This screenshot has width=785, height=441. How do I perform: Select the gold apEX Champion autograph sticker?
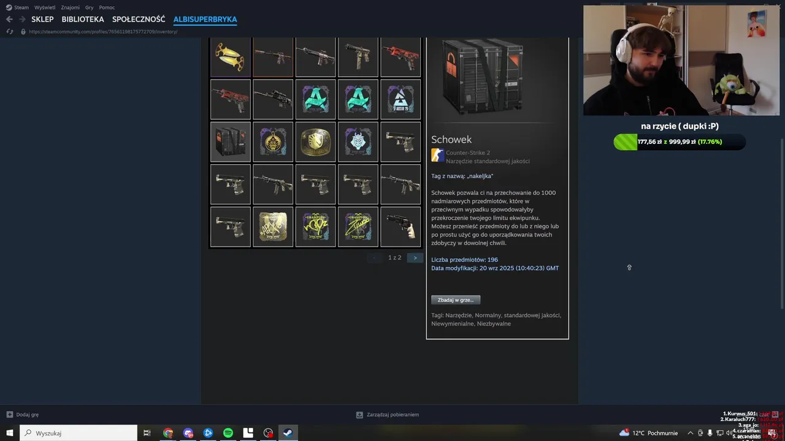click(x=273, y=227)
